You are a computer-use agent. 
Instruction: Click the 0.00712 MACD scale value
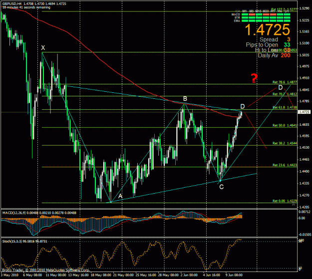pyautogui.click(x=305, y=212)
